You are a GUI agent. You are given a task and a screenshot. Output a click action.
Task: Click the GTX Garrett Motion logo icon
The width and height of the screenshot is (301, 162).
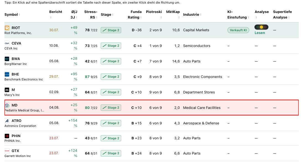pos(7,151)
